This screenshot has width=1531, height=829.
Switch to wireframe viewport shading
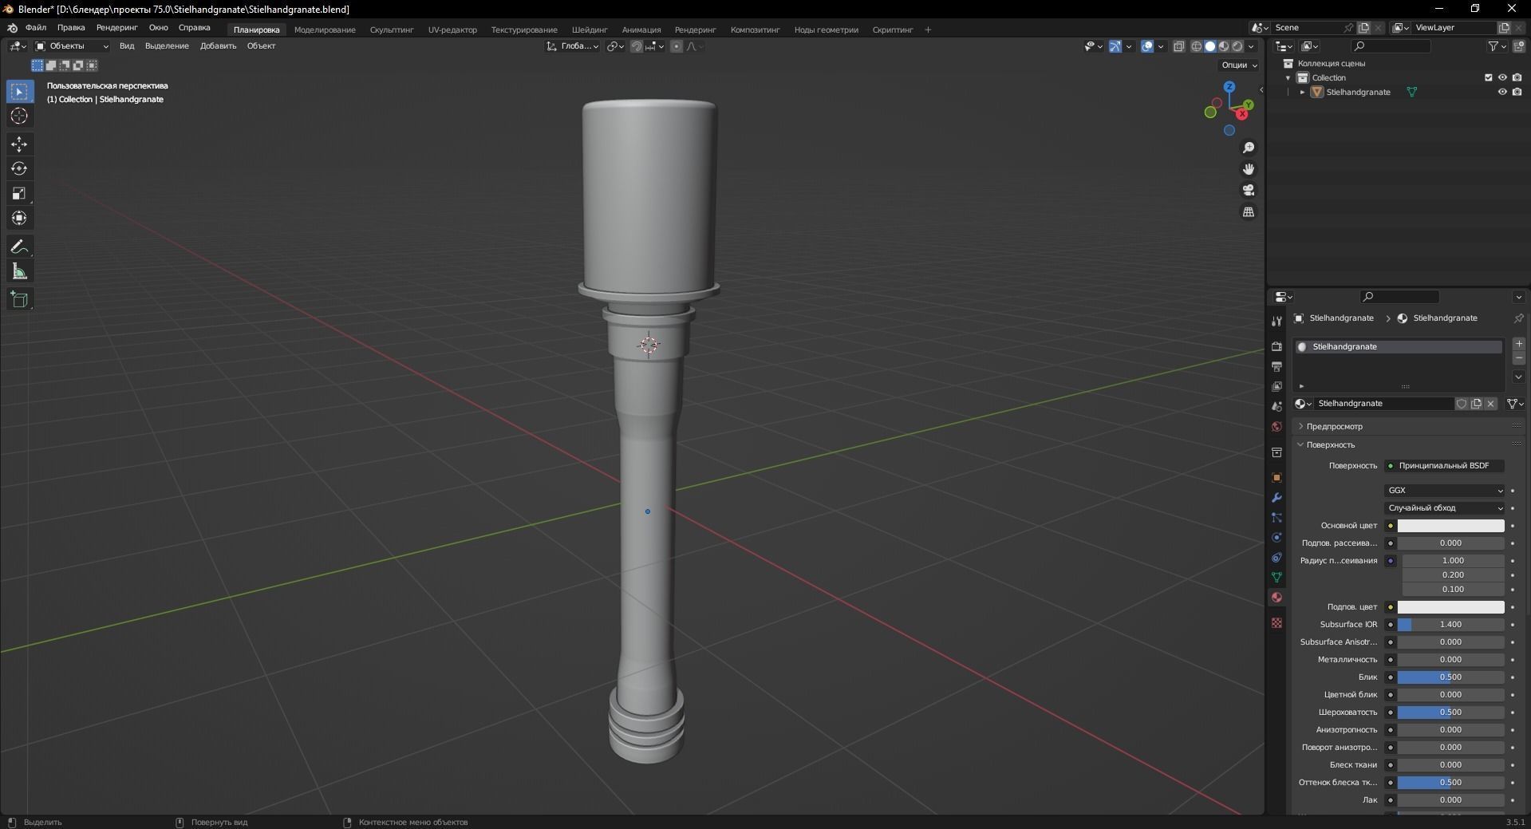coord(1197,46)
